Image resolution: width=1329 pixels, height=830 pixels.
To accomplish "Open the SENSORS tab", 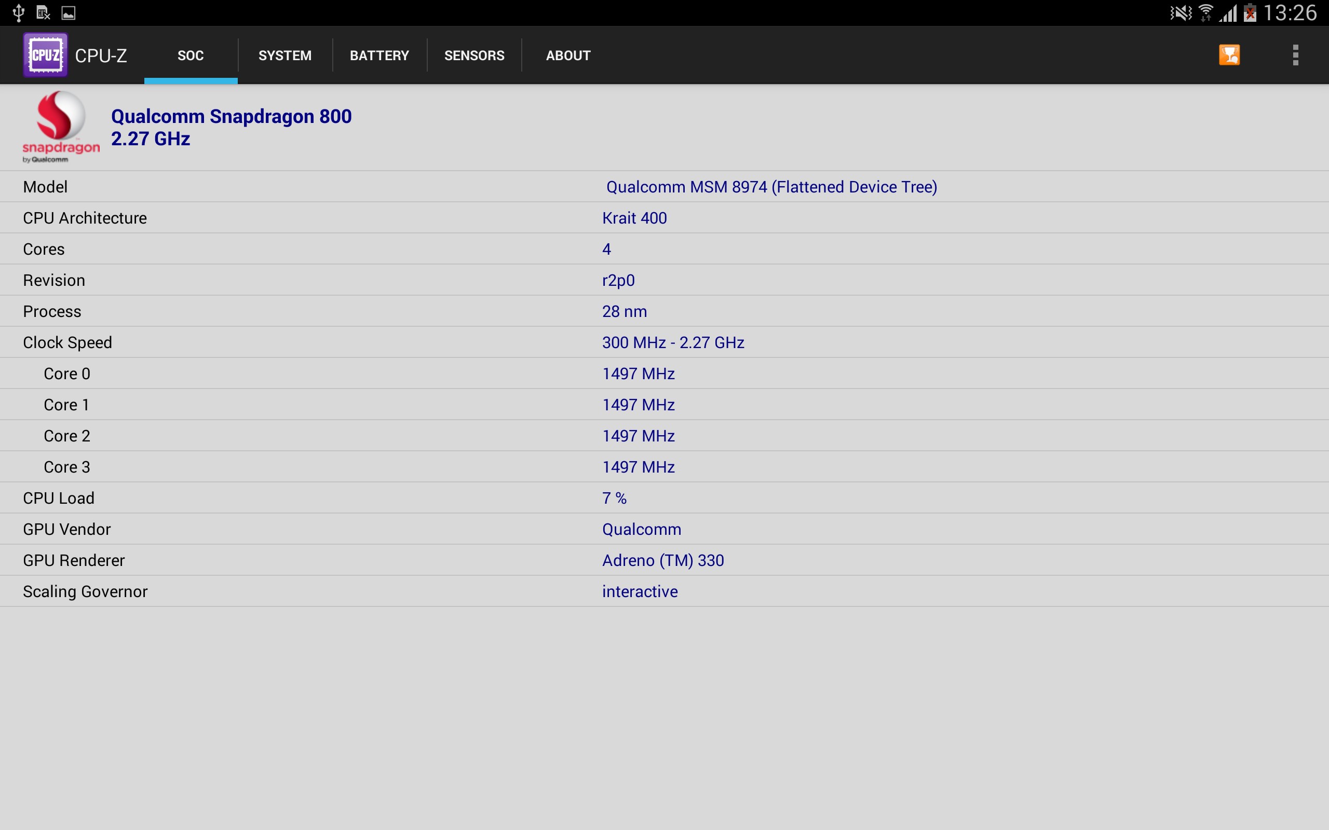I will [x=474, y=56].
